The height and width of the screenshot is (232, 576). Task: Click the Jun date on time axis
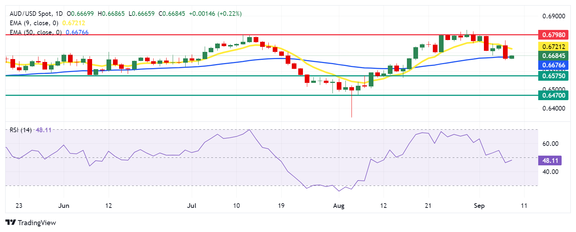64,206
